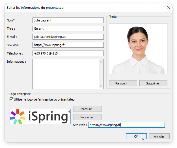The image size is (177, 148).
Task: Remove the photo using Supprimer under Photo
Action: click(153, 83)
